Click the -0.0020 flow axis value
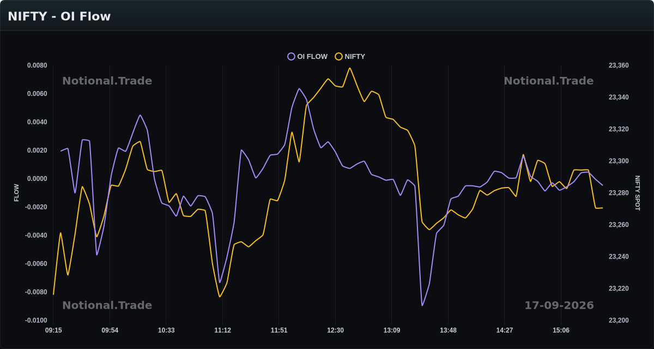 click(36, 207)
